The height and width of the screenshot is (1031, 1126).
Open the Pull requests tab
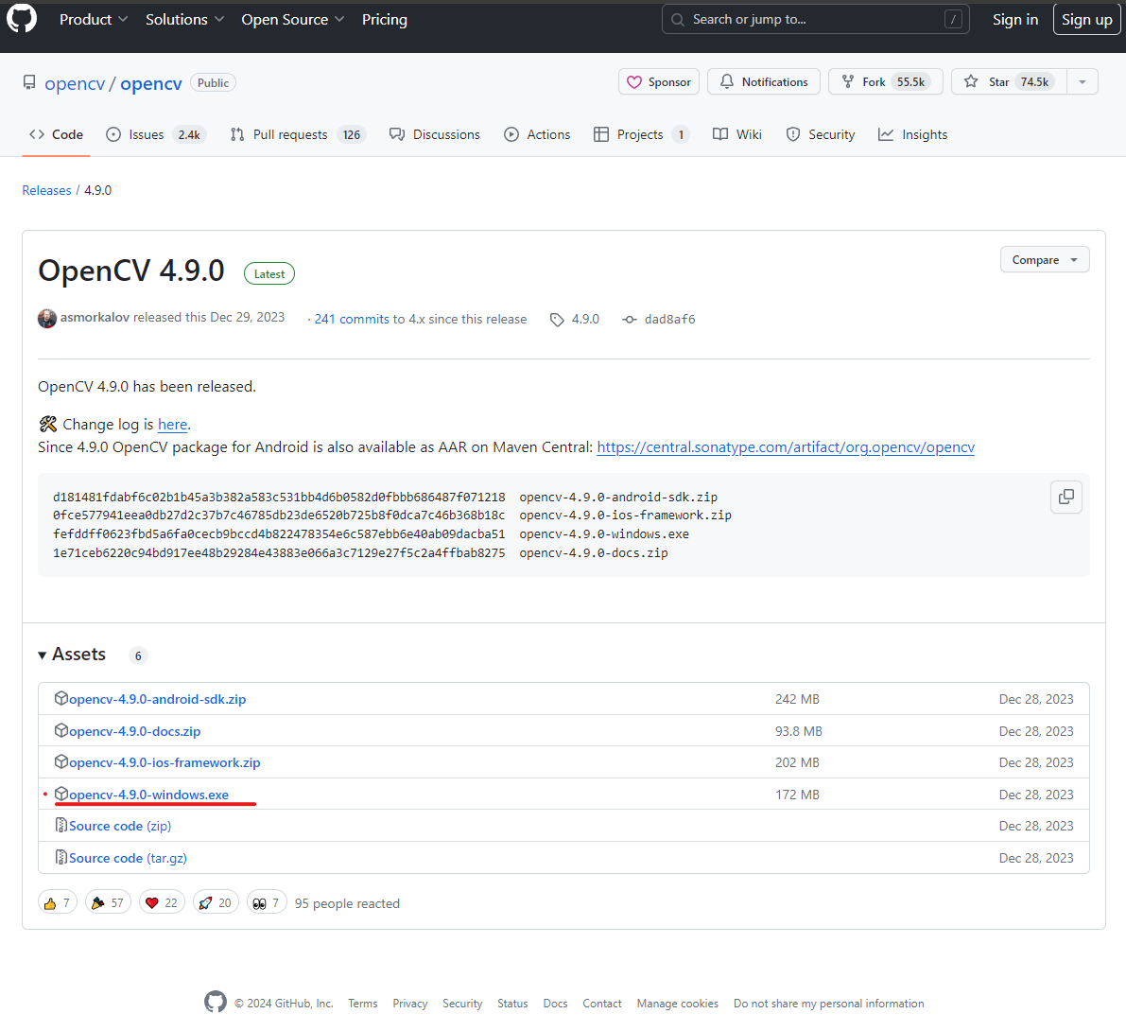(298, 134)
